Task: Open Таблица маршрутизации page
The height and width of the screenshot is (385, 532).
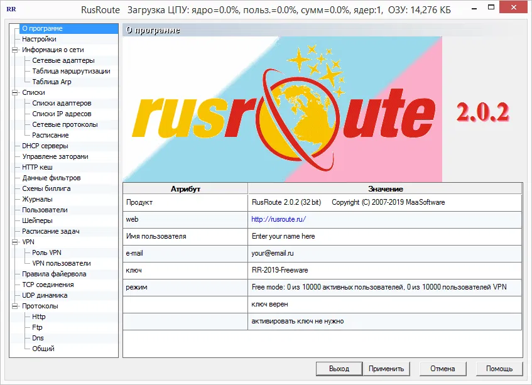Action: pyautogui.click(x=71, y=71)
